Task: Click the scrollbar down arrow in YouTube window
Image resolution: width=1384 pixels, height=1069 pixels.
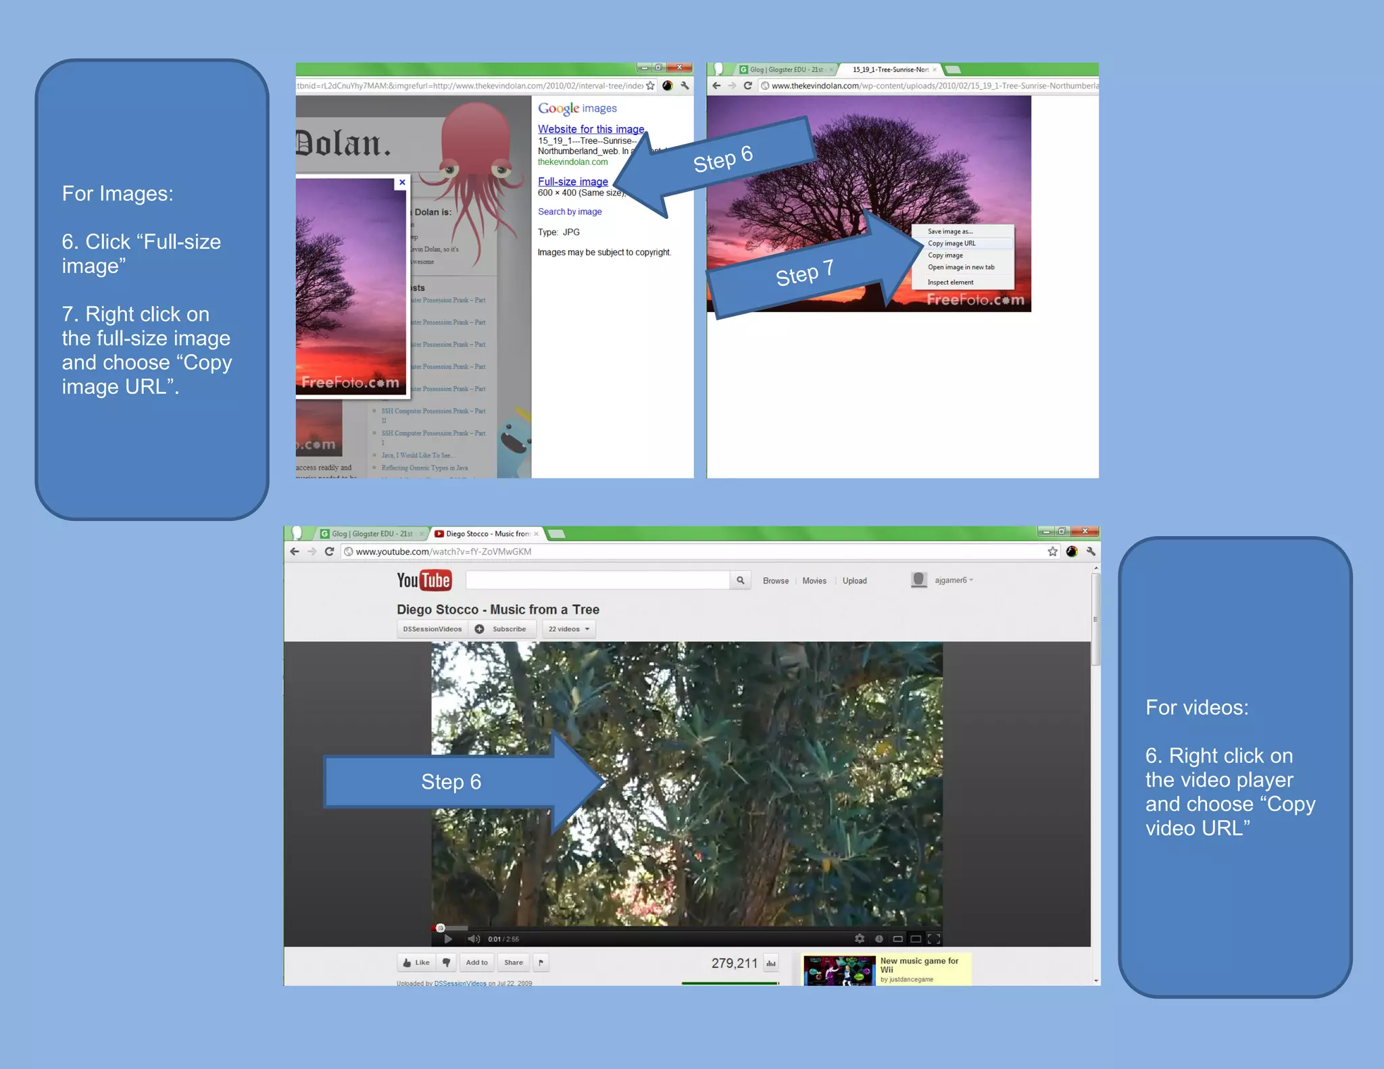Action: (1095, 980)
